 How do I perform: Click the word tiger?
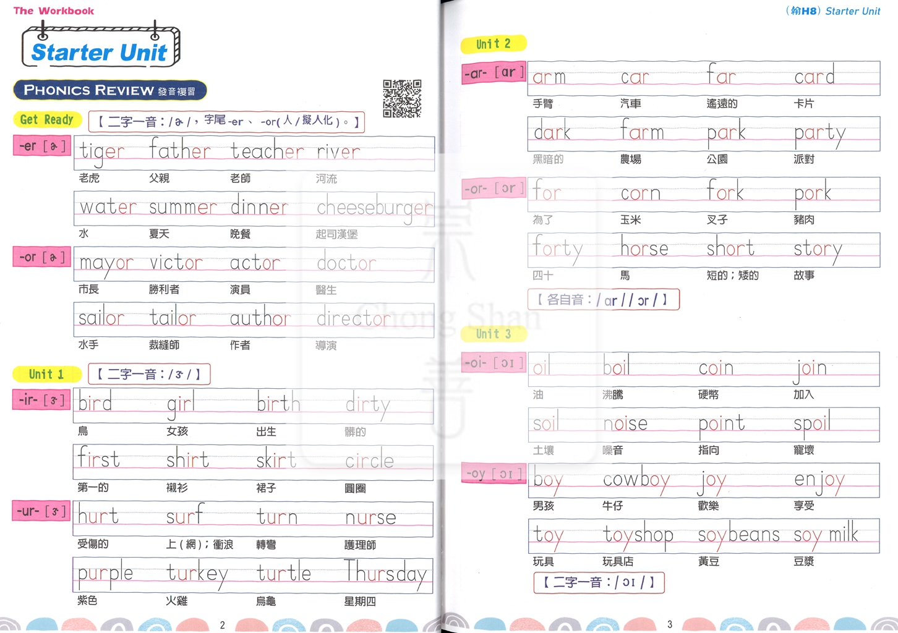point(102,152)
